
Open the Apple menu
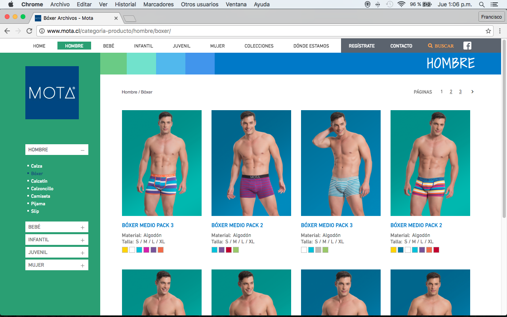(x=11, y=4)
